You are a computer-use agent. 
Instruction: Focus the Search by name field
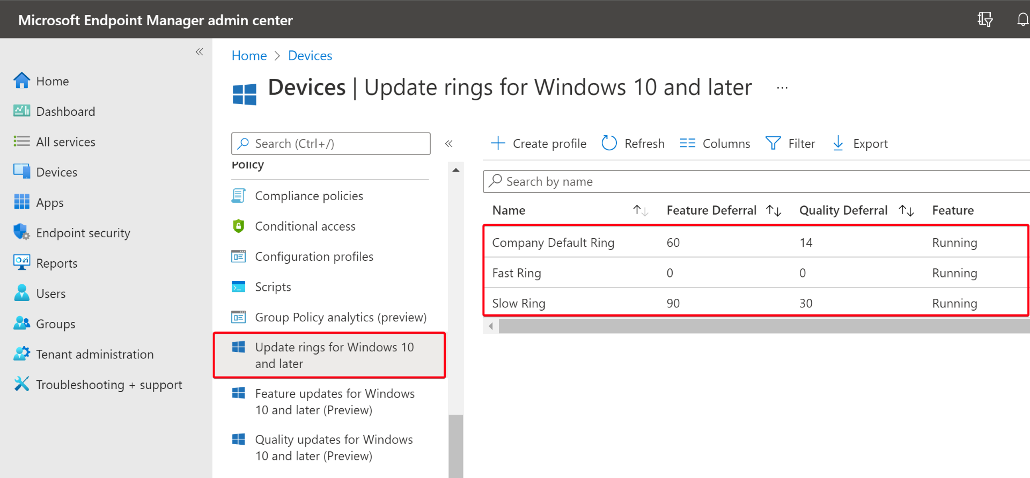756,181
